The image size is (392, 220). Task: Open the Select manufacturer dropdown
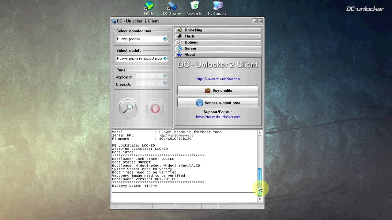click(165, 39)
